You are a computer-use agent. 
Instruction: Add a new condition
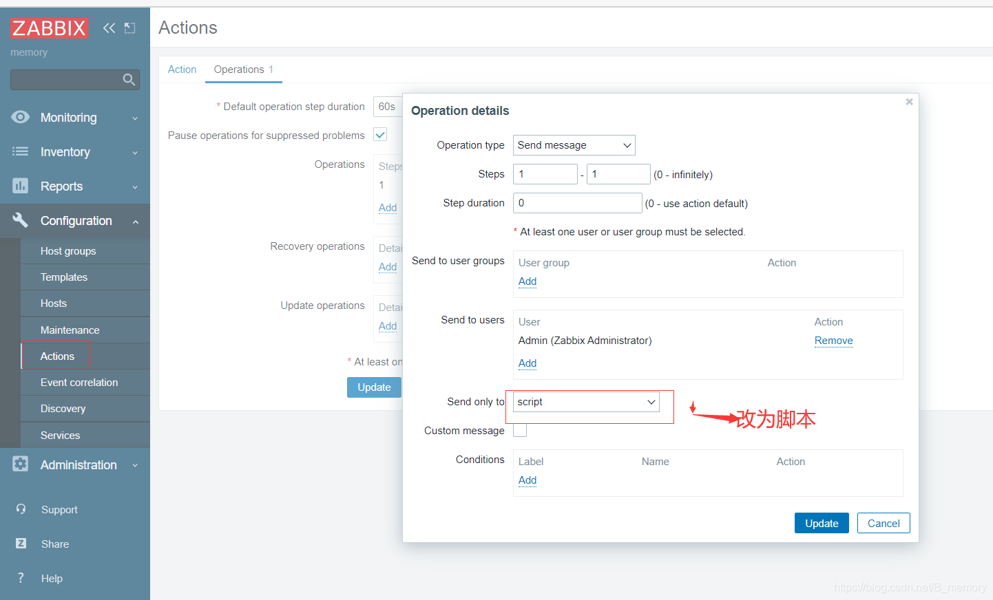pyautogui.click(x=527, y=480)
